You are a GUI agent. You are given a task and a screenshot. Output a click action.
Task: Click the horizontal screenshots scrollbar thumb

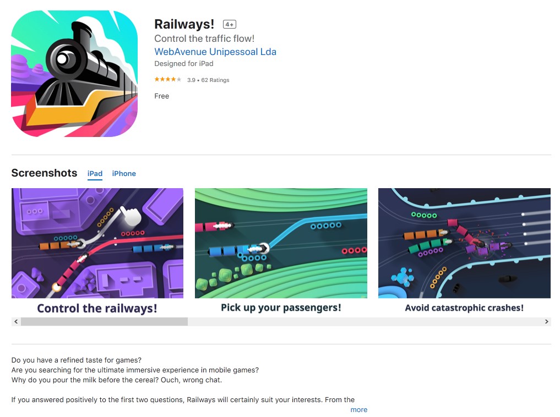[x=104, y=321]
